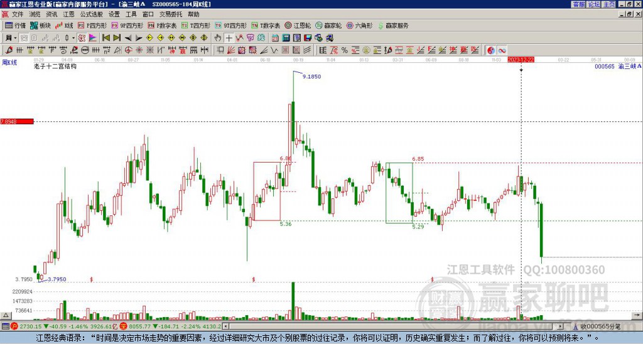Open the 帮助 menu
The width and height of the screenshot is (643, 344).
click(x=193, y=14)
